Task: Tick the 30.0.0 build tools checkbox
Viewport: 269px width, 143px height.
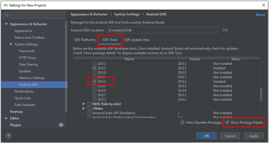Action: (x=94, y=91)
